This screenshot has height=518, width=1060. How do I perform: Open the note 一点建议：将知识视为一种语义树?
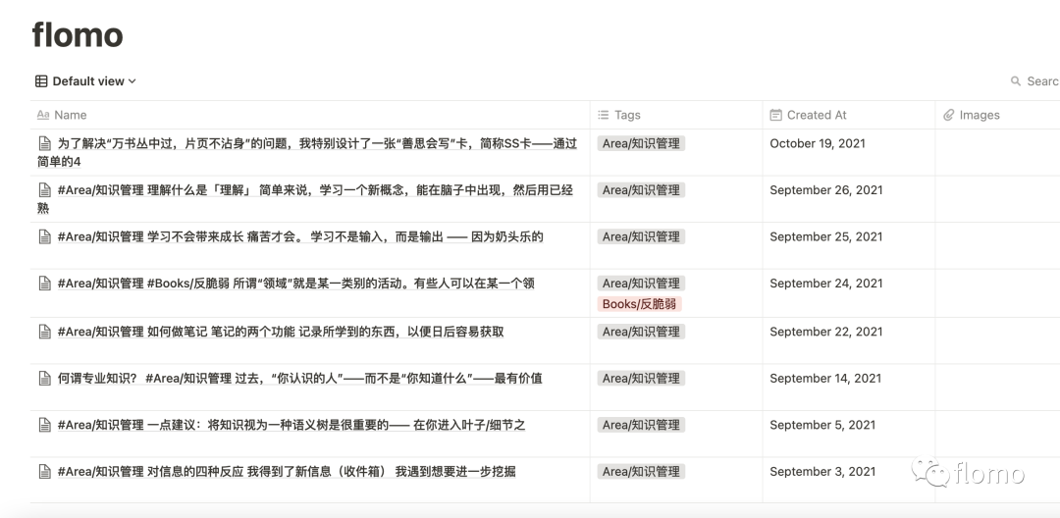(291, 425)
